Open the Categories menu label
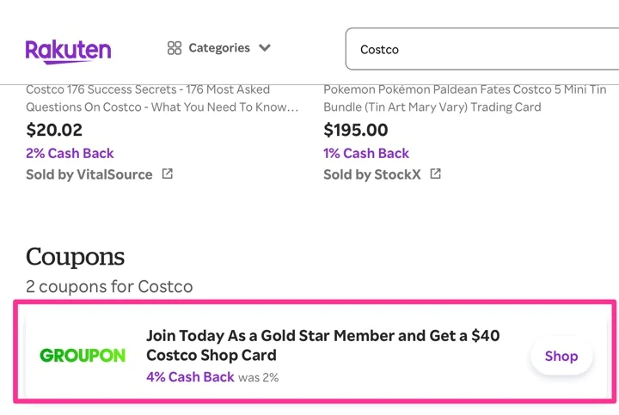 pyautogui.click(x=219, y=48)
